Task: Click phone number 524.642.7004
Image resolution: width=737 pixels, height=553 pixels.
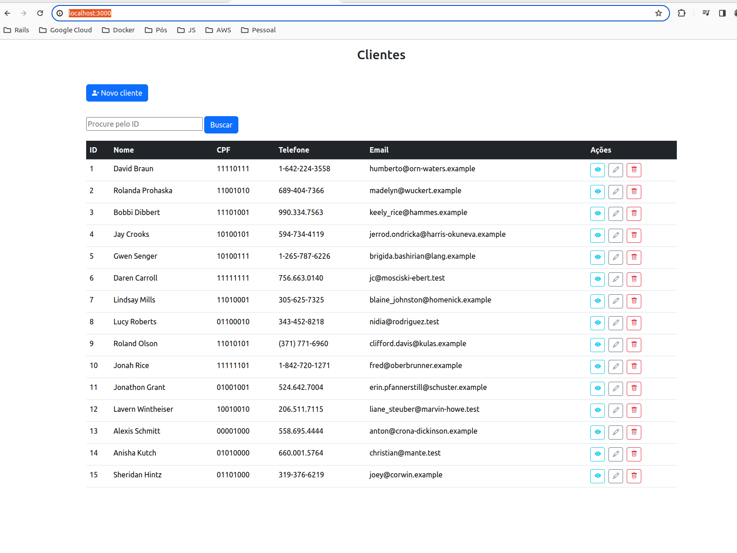Action: (301, 387)
